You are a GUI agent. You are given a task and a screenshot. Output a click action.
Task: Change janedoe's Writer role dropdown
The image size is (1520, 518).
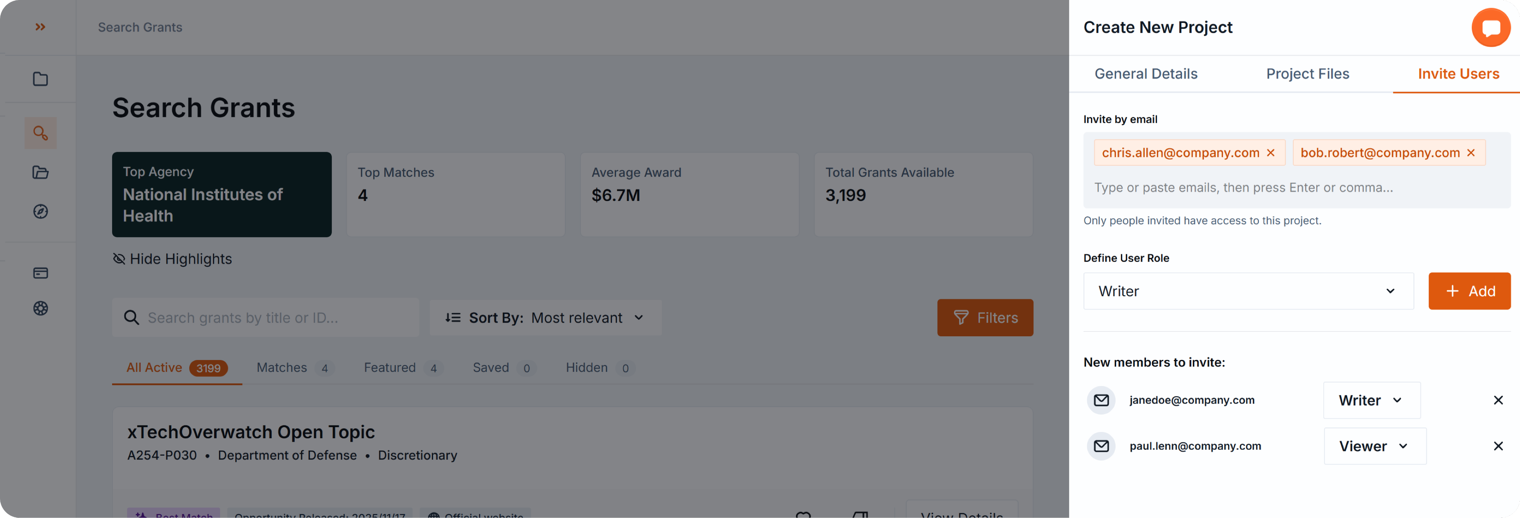tap(1371, 401)
